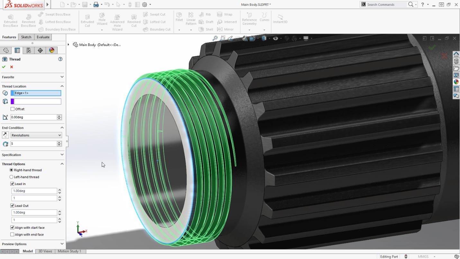Select the Left-hand thread radio button
This screenshot has height=259, width=460.
[x=12, y=177]
